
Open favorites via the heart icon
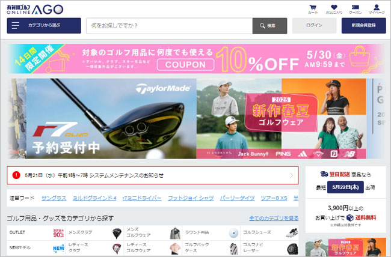click(334, 10)
